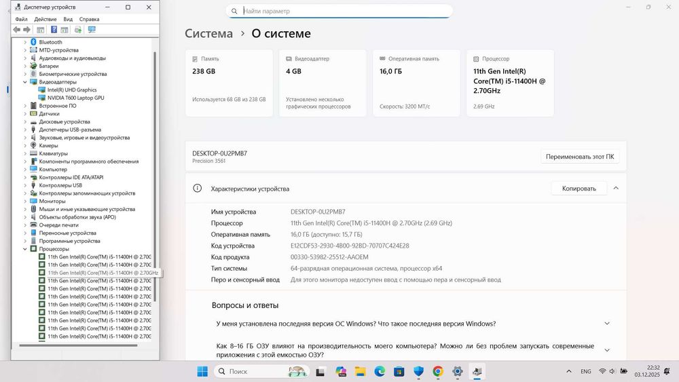Collapse the Видеоадаптеры tree node
This screenshot has height=382, width=679.
(25, 82)
